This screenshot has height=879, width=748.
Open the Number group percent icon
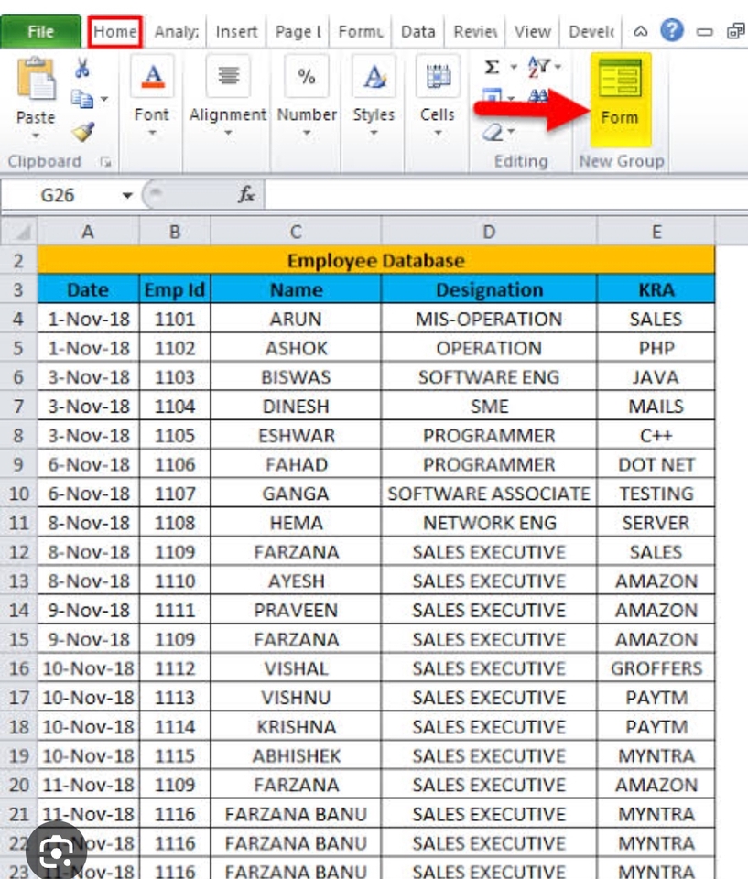[306, 76]
